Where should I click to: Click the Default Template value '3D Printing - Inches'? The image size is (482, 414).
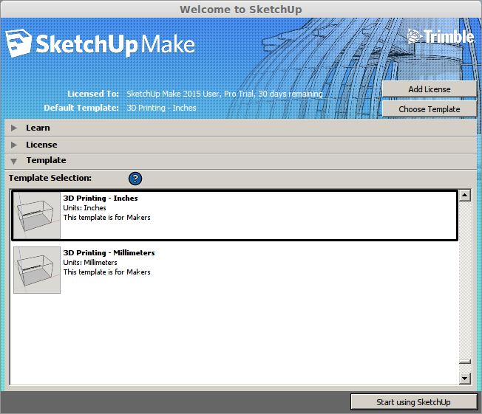[161, 108]
